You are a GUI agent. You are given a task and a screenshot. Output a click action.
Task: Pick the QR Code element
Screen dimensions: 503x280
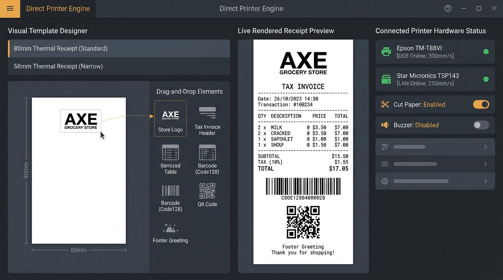(207, 195)
